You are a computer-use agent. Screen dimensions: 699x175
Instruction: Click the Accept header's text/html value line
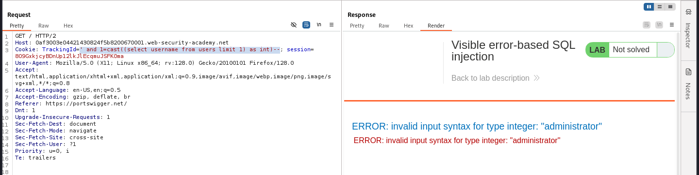[173, 76]
